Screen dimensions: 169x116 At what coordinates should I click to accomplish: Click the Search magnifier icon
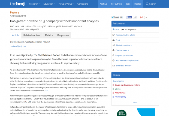(147, 4)
